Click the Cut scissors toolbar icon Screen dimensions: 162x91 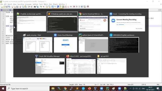click(20, 7)
